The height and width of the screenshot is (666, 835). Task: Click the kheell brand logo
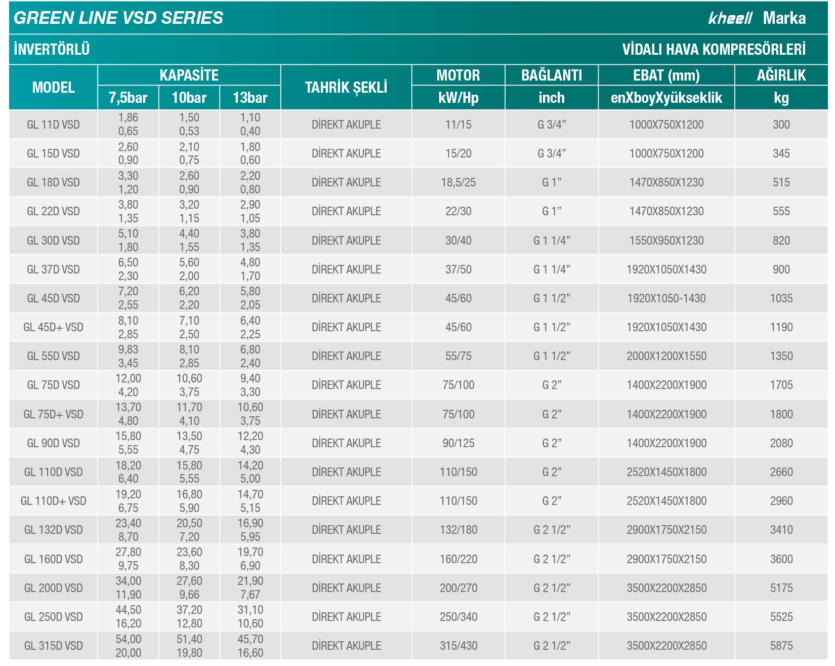730,18
